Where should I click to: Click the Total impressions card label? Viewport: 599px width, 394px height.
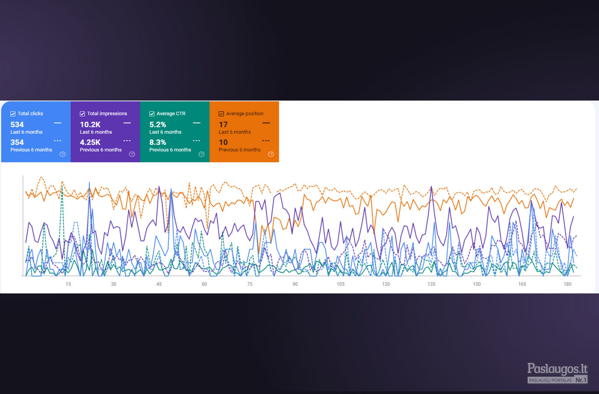tap(107, 113)
